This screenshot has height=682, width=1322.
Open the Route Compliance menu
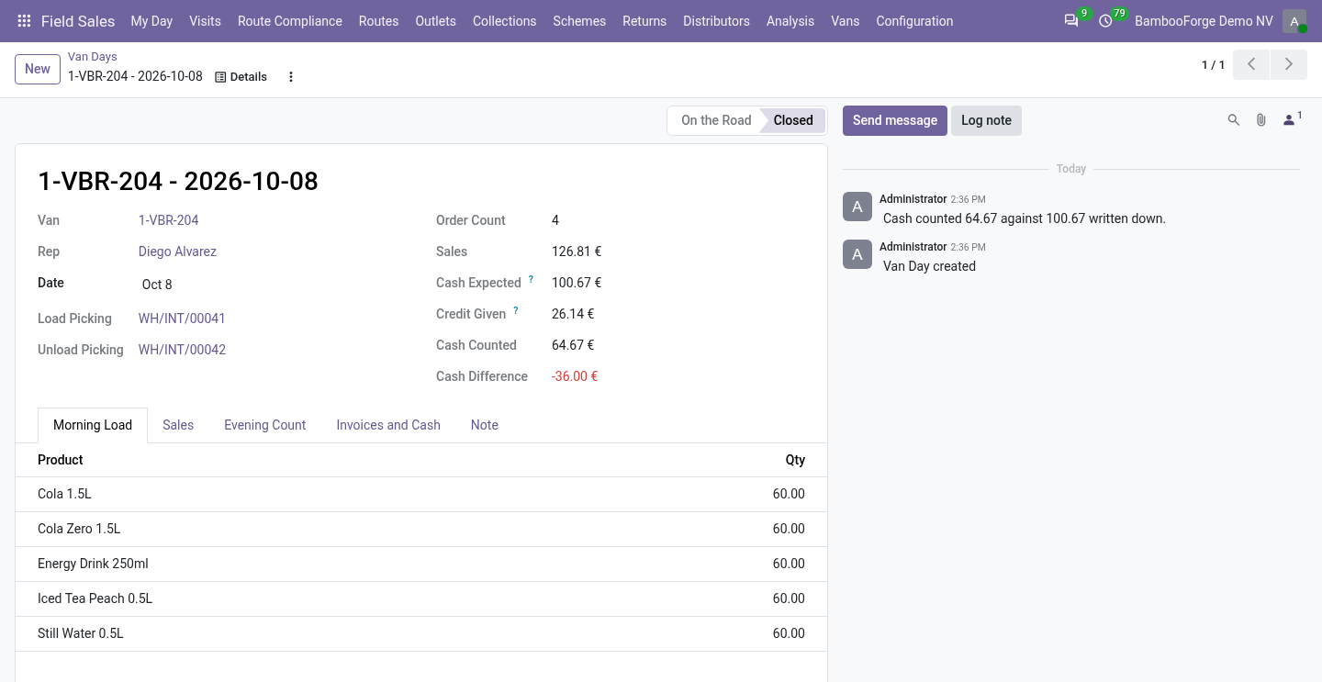click(290, 21)
